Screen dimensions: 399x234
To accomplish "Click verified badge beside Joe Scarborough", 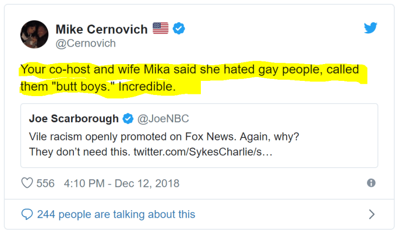I will click(x=128, y=118).
